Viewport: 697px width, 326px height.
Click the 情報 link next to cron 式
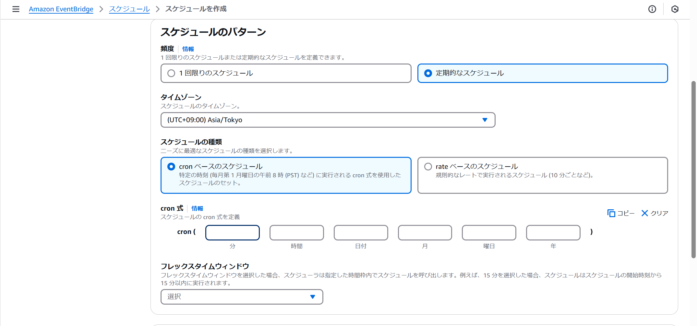click(197, 208)
